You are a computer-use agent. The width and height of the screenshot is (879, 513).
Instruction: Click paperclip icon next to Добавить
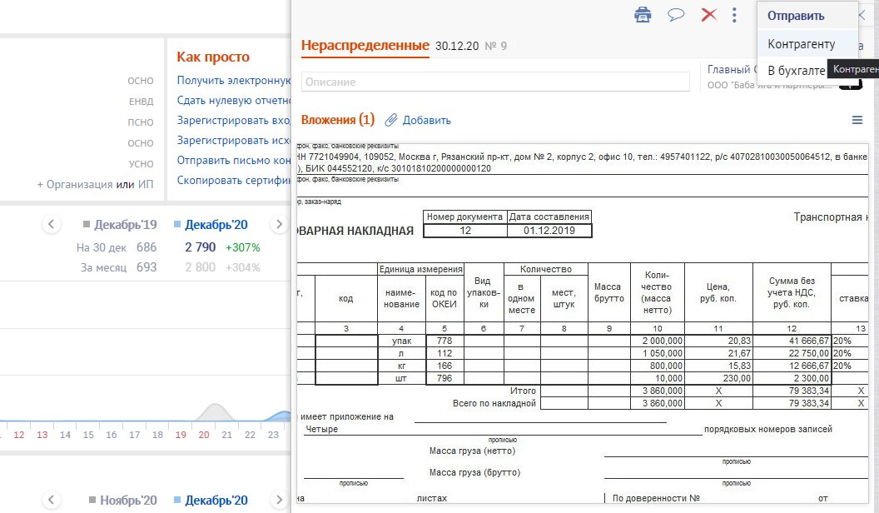(390, 120)
